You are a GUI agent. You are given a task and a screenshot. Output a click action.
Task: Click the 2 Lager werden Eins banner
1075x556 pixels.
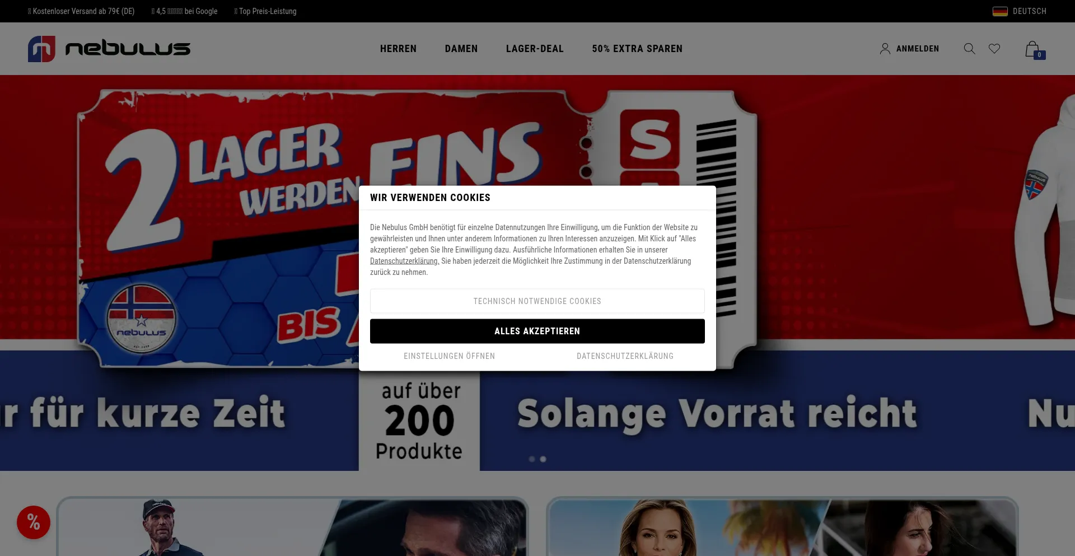tap(537, 273)
